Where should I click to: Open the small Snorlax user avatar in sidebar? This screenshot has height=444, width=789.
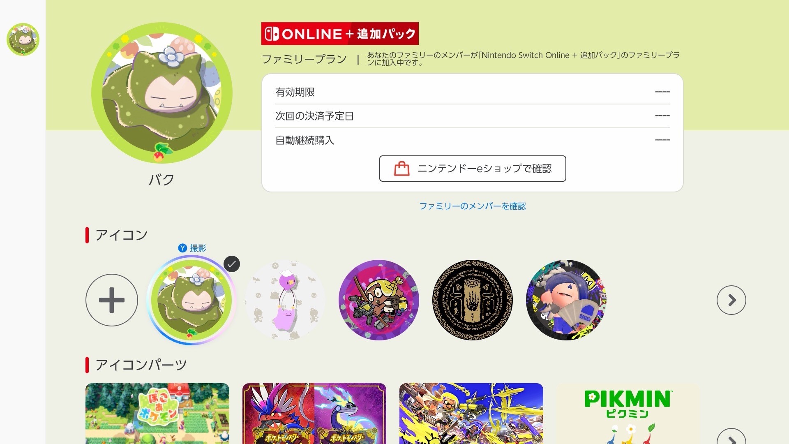click(23, 39)
